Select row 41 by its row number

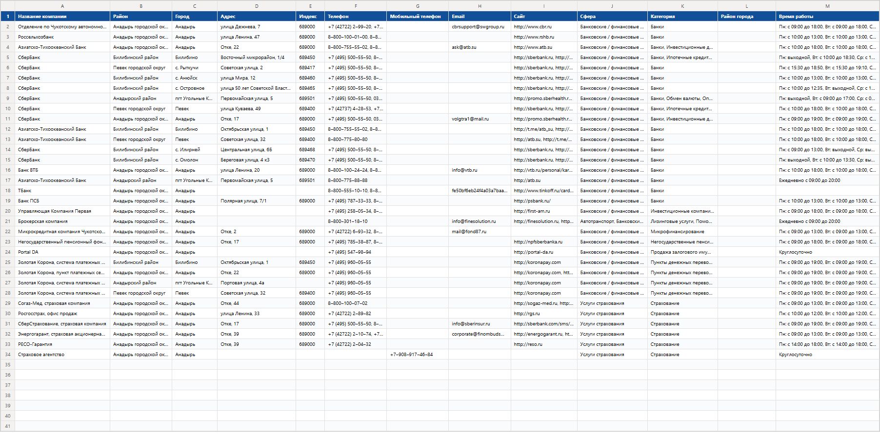(x=7, y=426)
